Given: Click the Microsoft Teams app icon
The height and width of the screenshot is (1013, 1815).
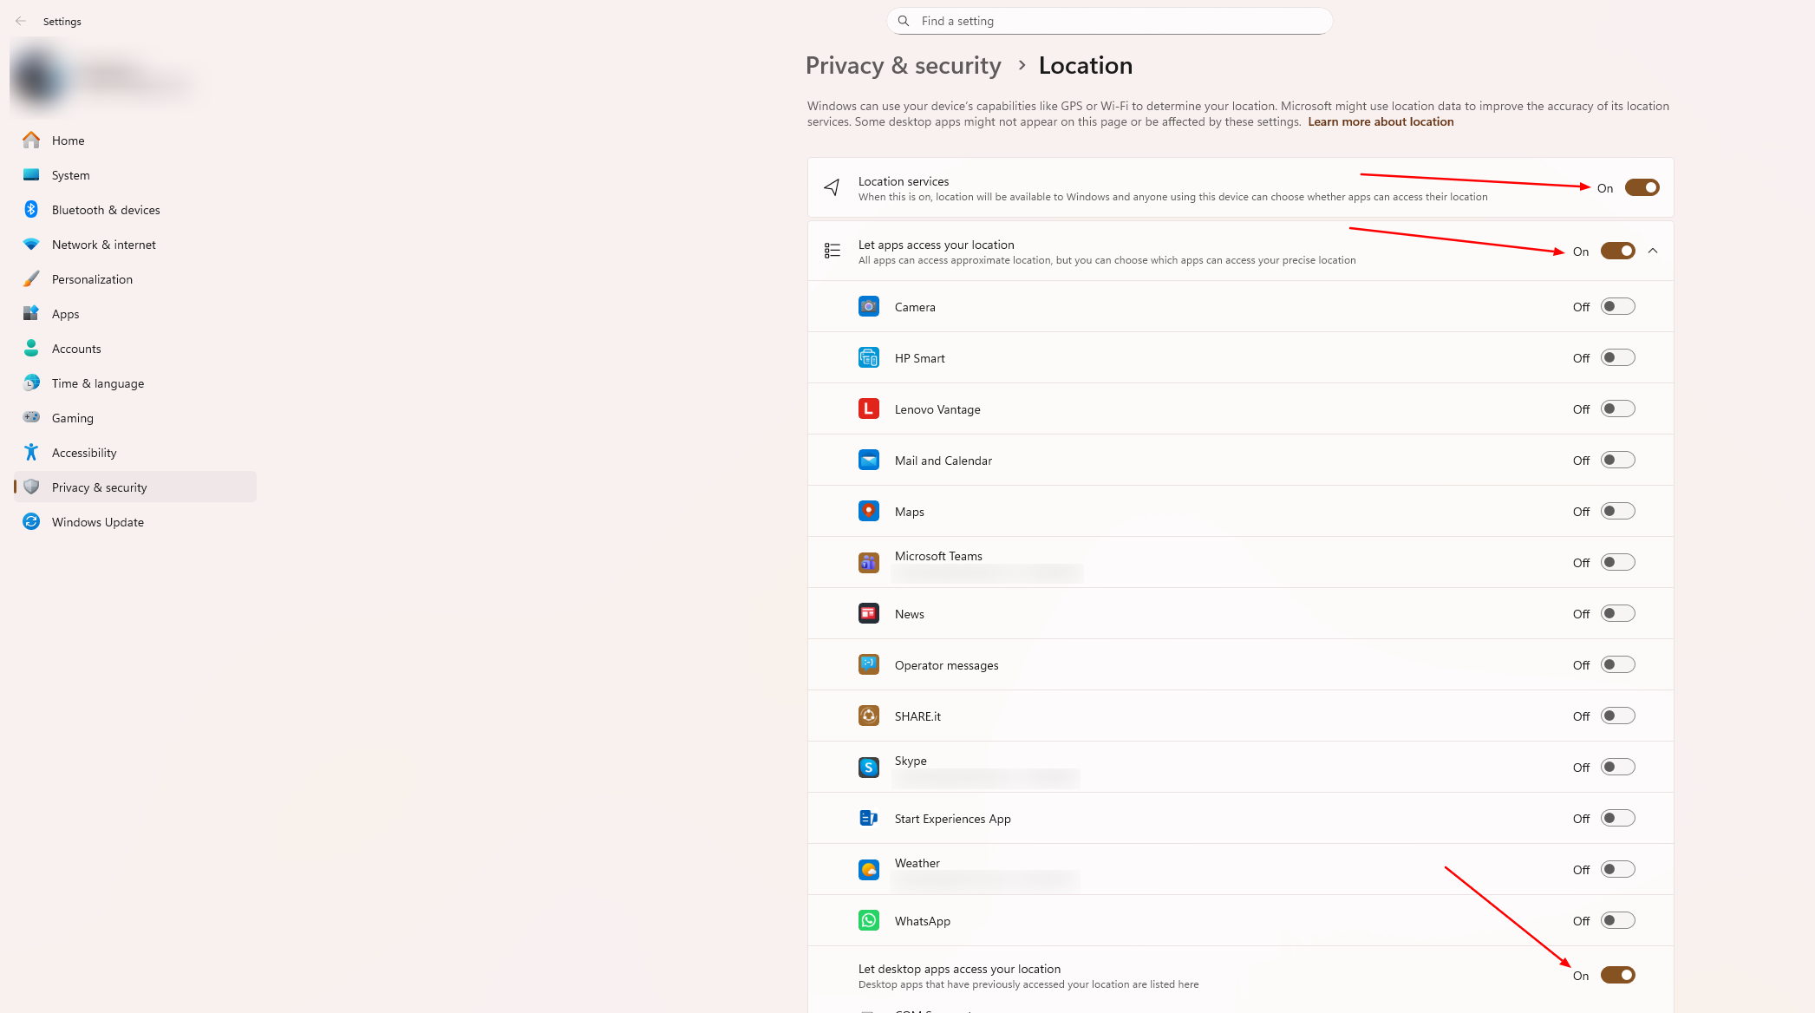Looking at the screenshot, I should [x=868, y=563].
